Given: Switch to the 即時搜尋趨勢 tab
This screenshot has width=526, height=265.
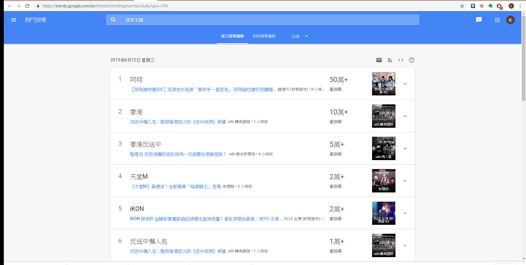Looking at the screenshot, I should 264,36.
